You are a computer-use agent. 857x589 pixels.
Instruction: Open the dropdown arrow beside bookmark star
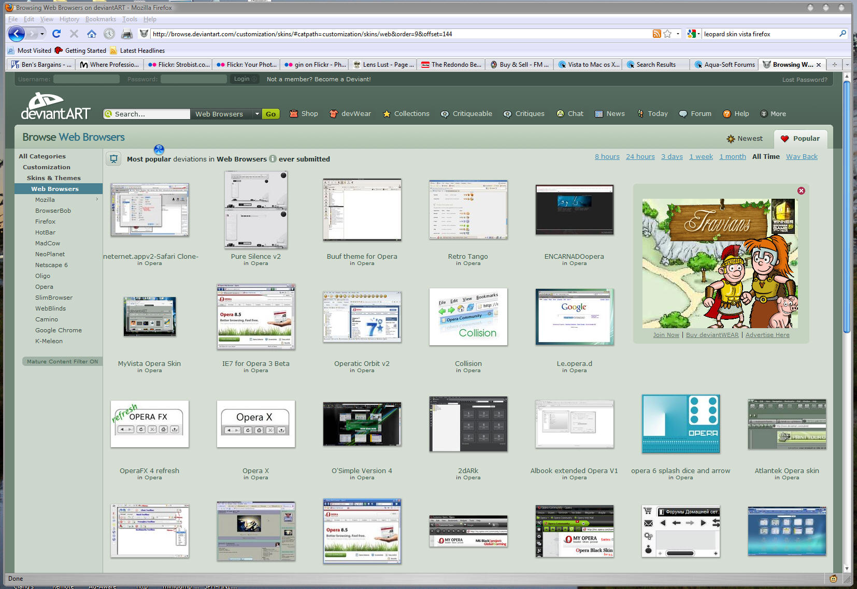point(678,34)
